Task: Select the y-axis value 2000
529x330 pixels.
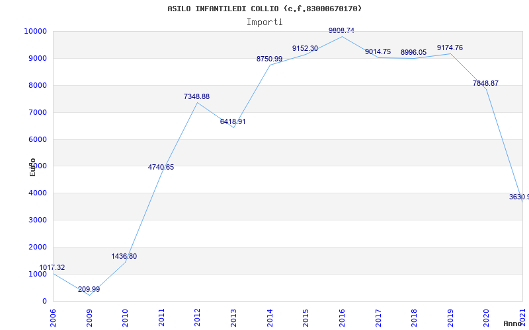Action: pos(37,247)
